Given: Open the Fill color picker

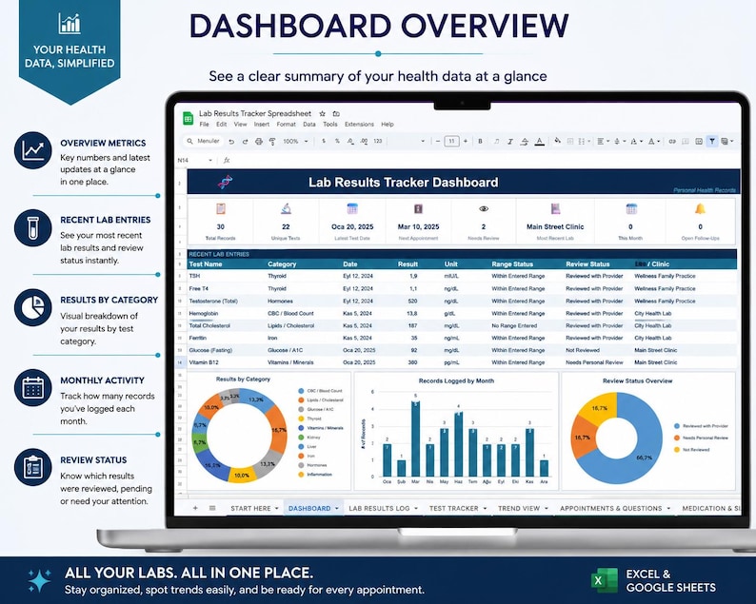Looking at the screenshot, I should pyautogui.click(x=558, y=141).
